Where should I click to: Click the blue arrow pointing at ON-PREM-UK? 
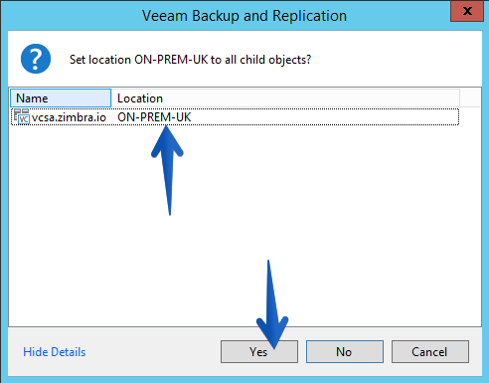click(168, 170)
